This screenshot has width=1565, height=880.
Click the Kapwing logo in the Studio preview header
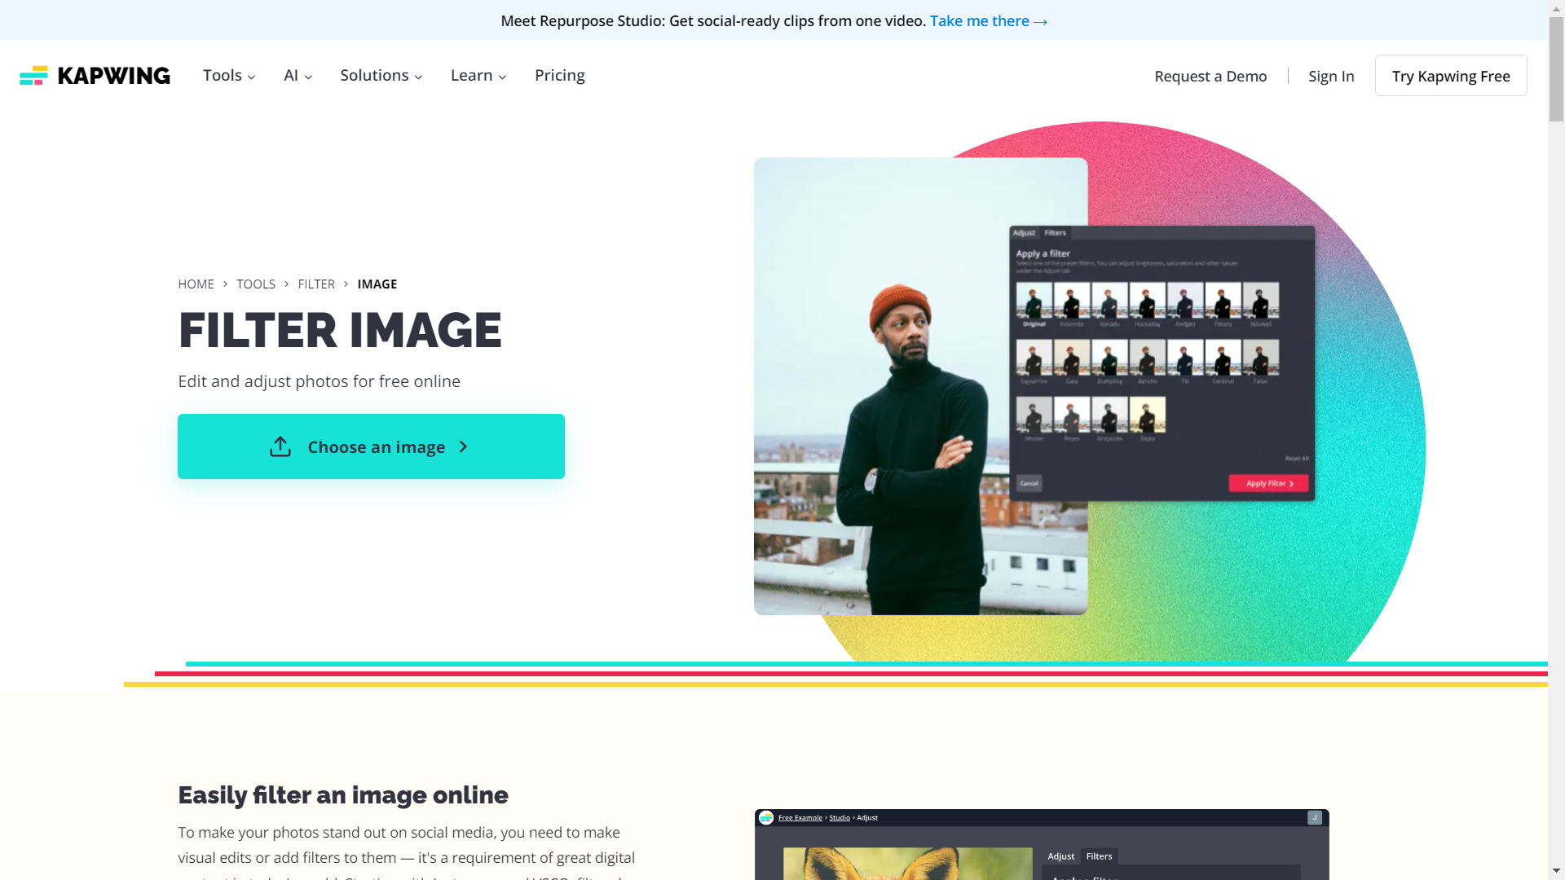[766, 817]
